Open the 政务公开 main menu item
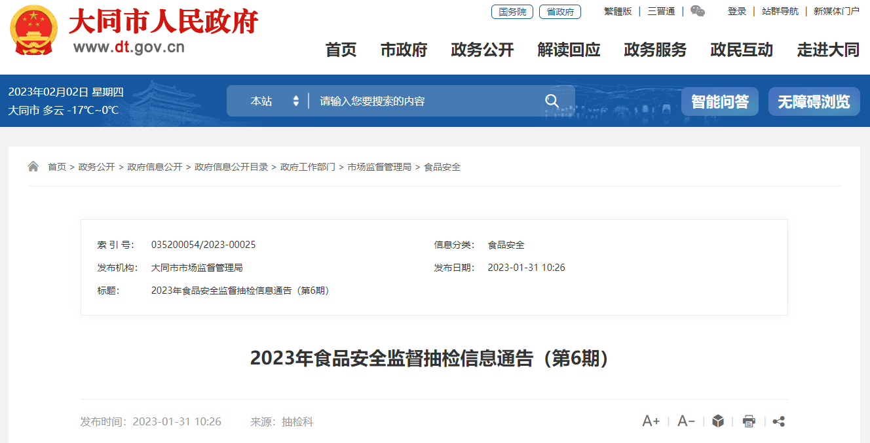This screenshot has height=443, width=870. coord(482,50)
